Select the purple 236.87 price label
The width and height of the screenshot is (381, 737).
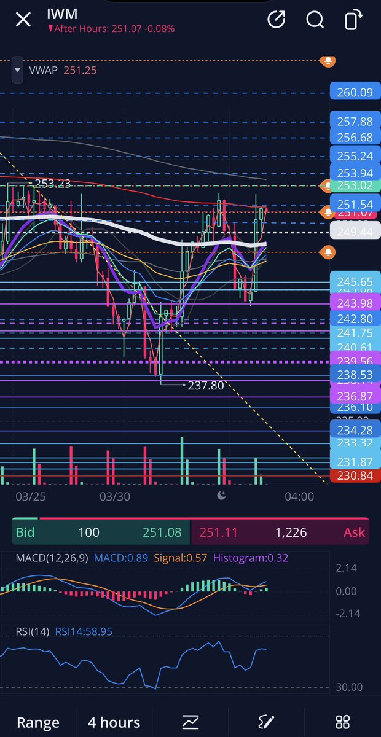355,397
